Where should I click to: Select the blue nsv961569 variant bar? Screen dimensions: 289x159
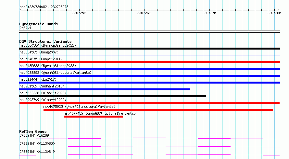coord(105,89)
